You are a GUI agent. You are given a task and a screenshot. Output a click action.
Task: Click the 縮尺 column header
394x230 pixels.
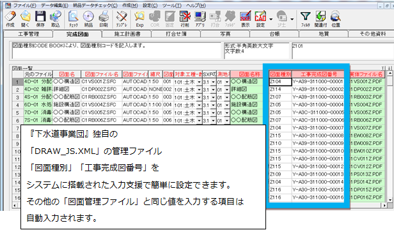click(155, 74)
